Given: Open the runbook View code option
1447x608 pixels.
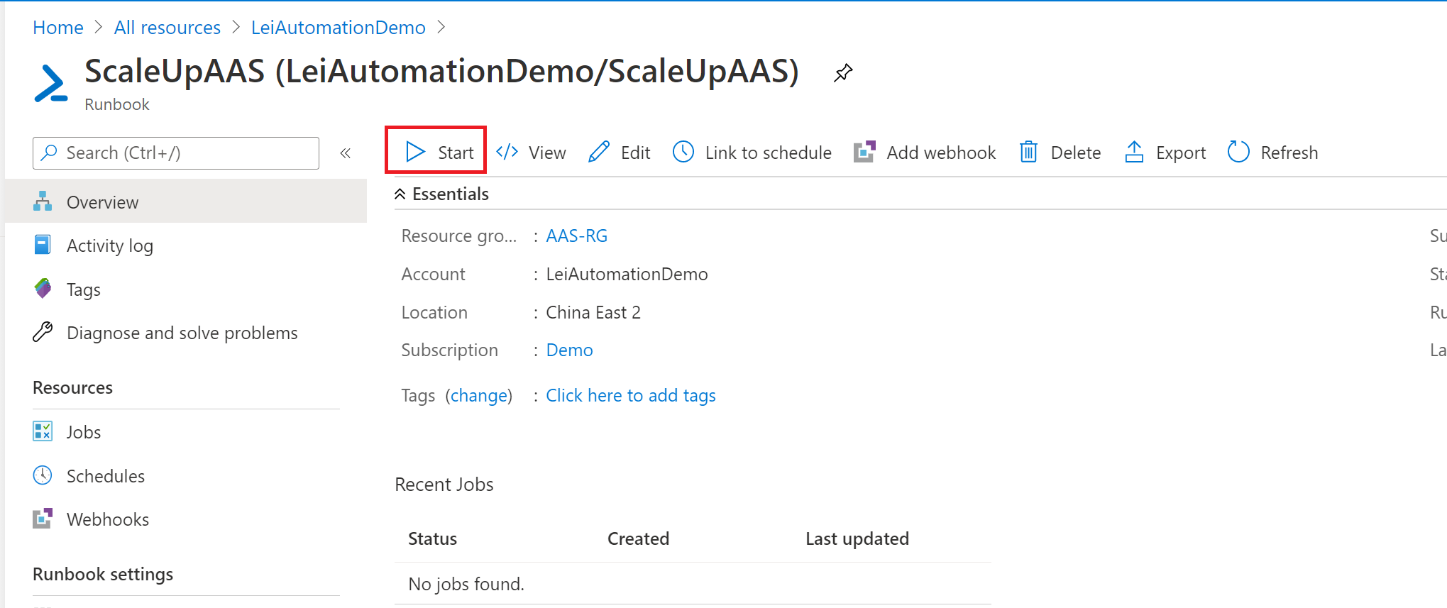Looking at the screenshot, I should 531,153.
